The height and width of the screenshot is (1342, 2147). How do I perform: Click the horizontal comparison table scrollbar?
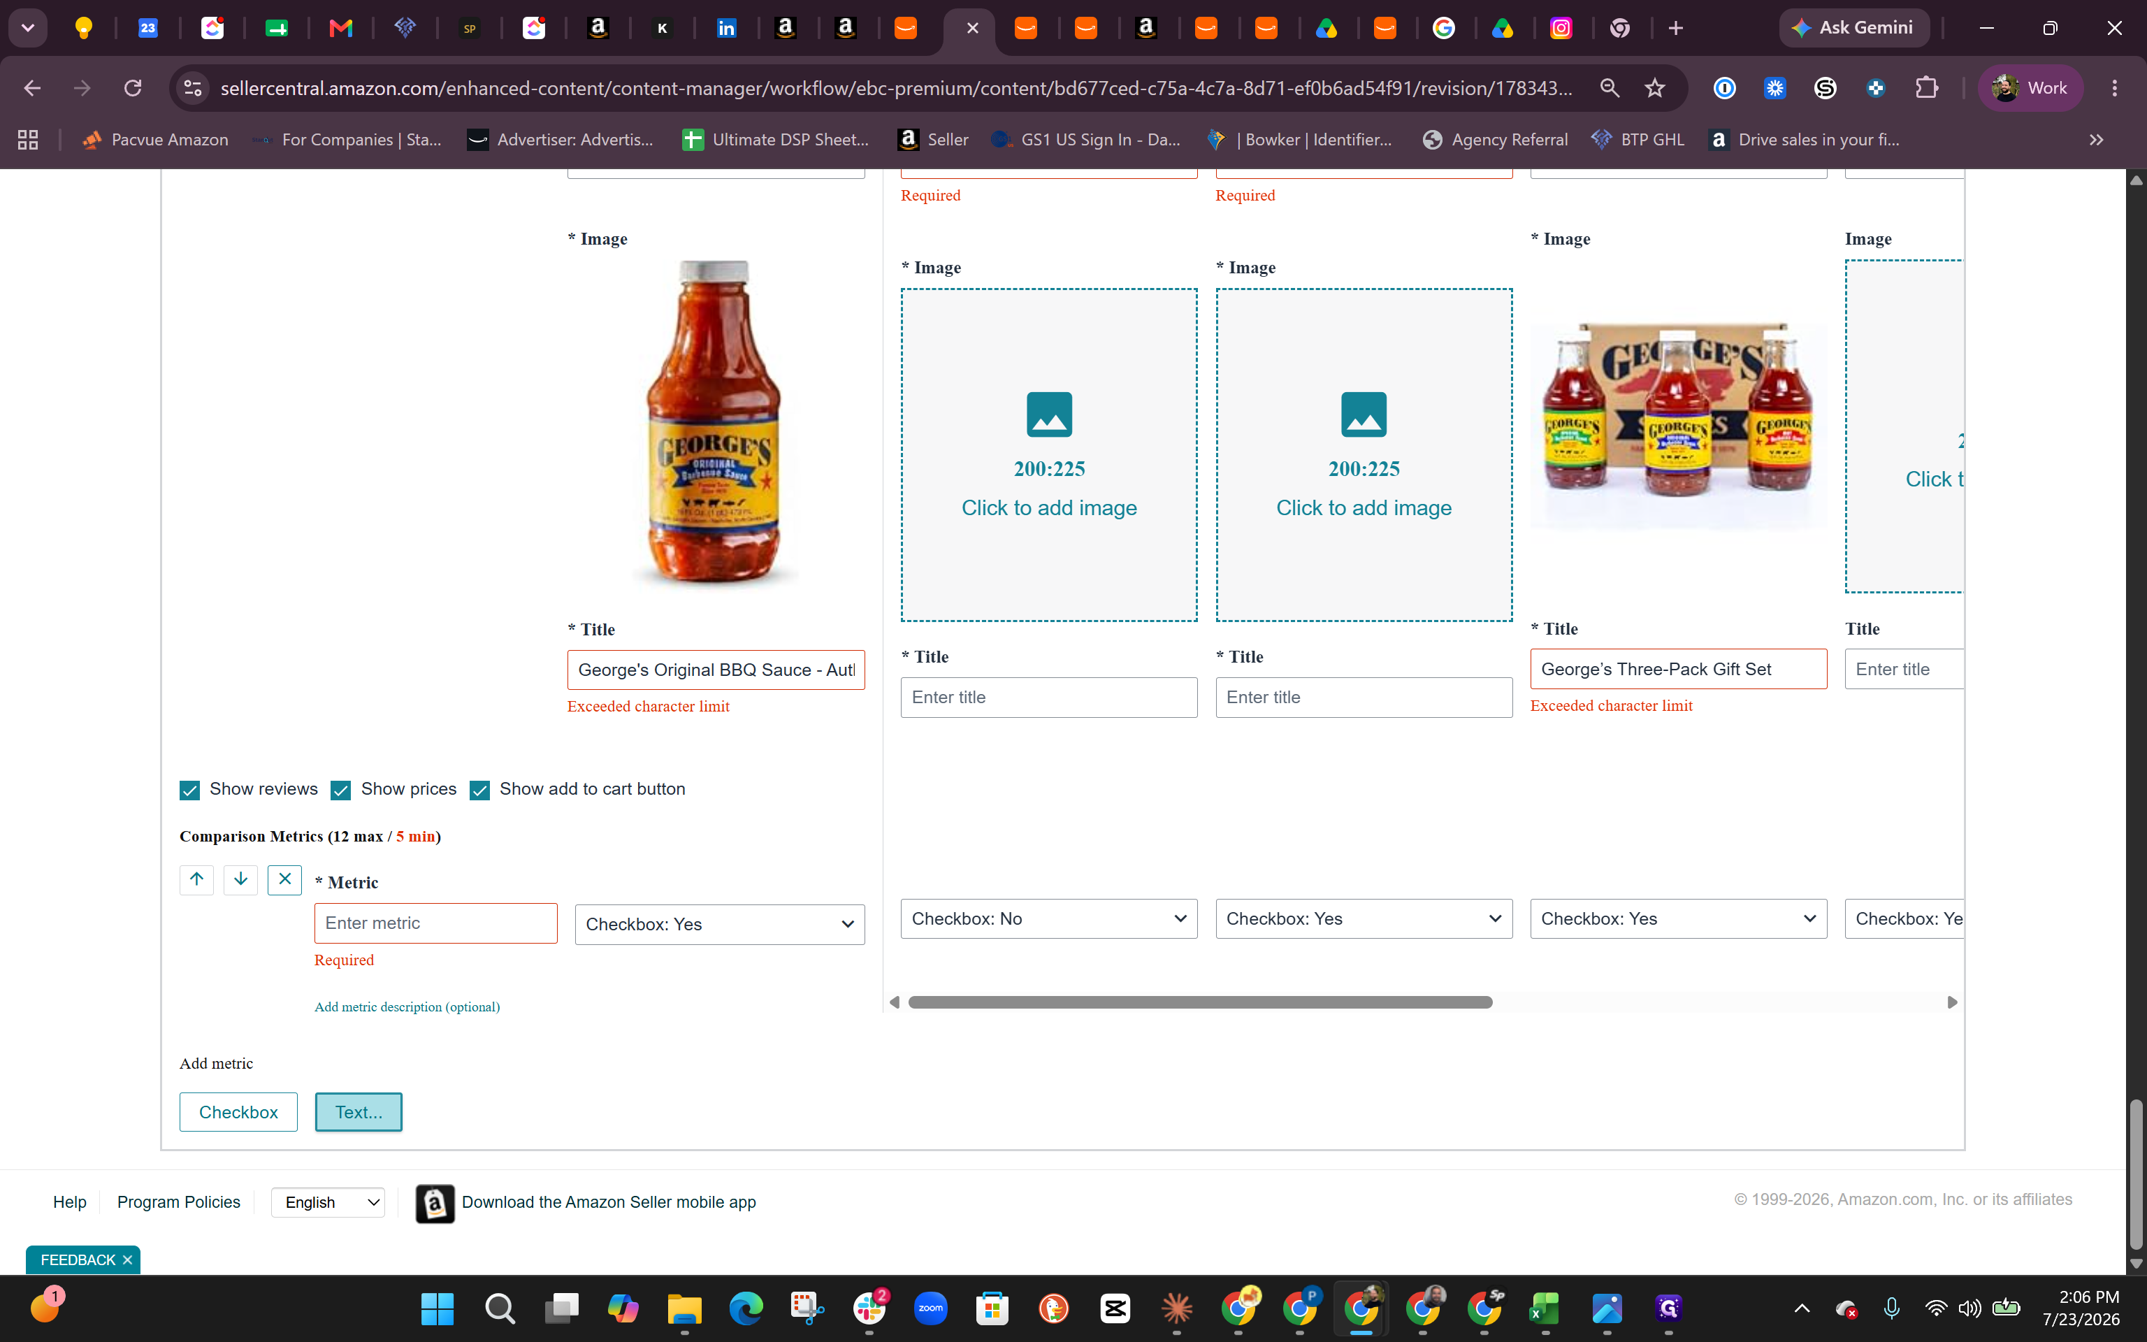pos(1201,1002)
